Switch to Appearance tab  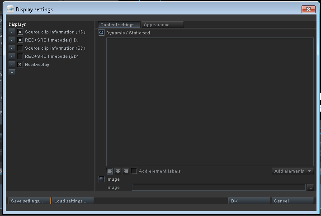(162, 25)
